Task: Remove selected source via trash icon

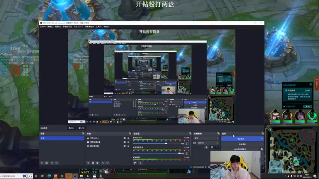Action: click(x=93, y=163)
